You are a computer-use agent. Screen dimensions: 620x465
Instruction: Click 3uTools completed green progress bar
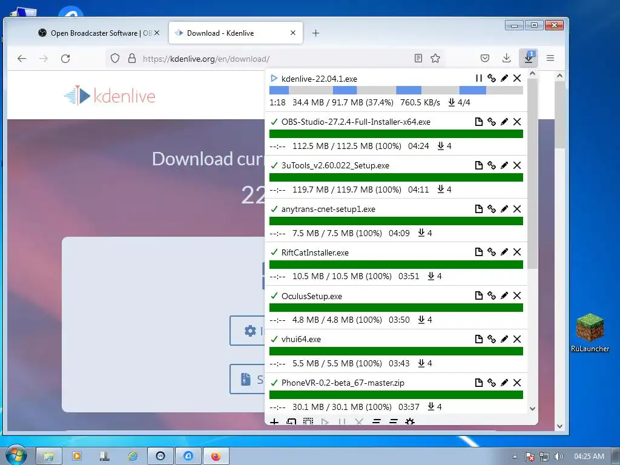[x=396, y=177]
